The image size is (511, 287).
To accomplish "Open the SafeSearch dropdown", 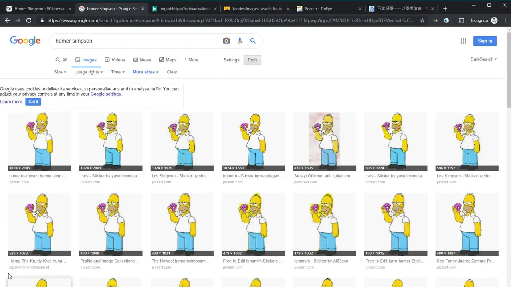I will tap(483, 59).
